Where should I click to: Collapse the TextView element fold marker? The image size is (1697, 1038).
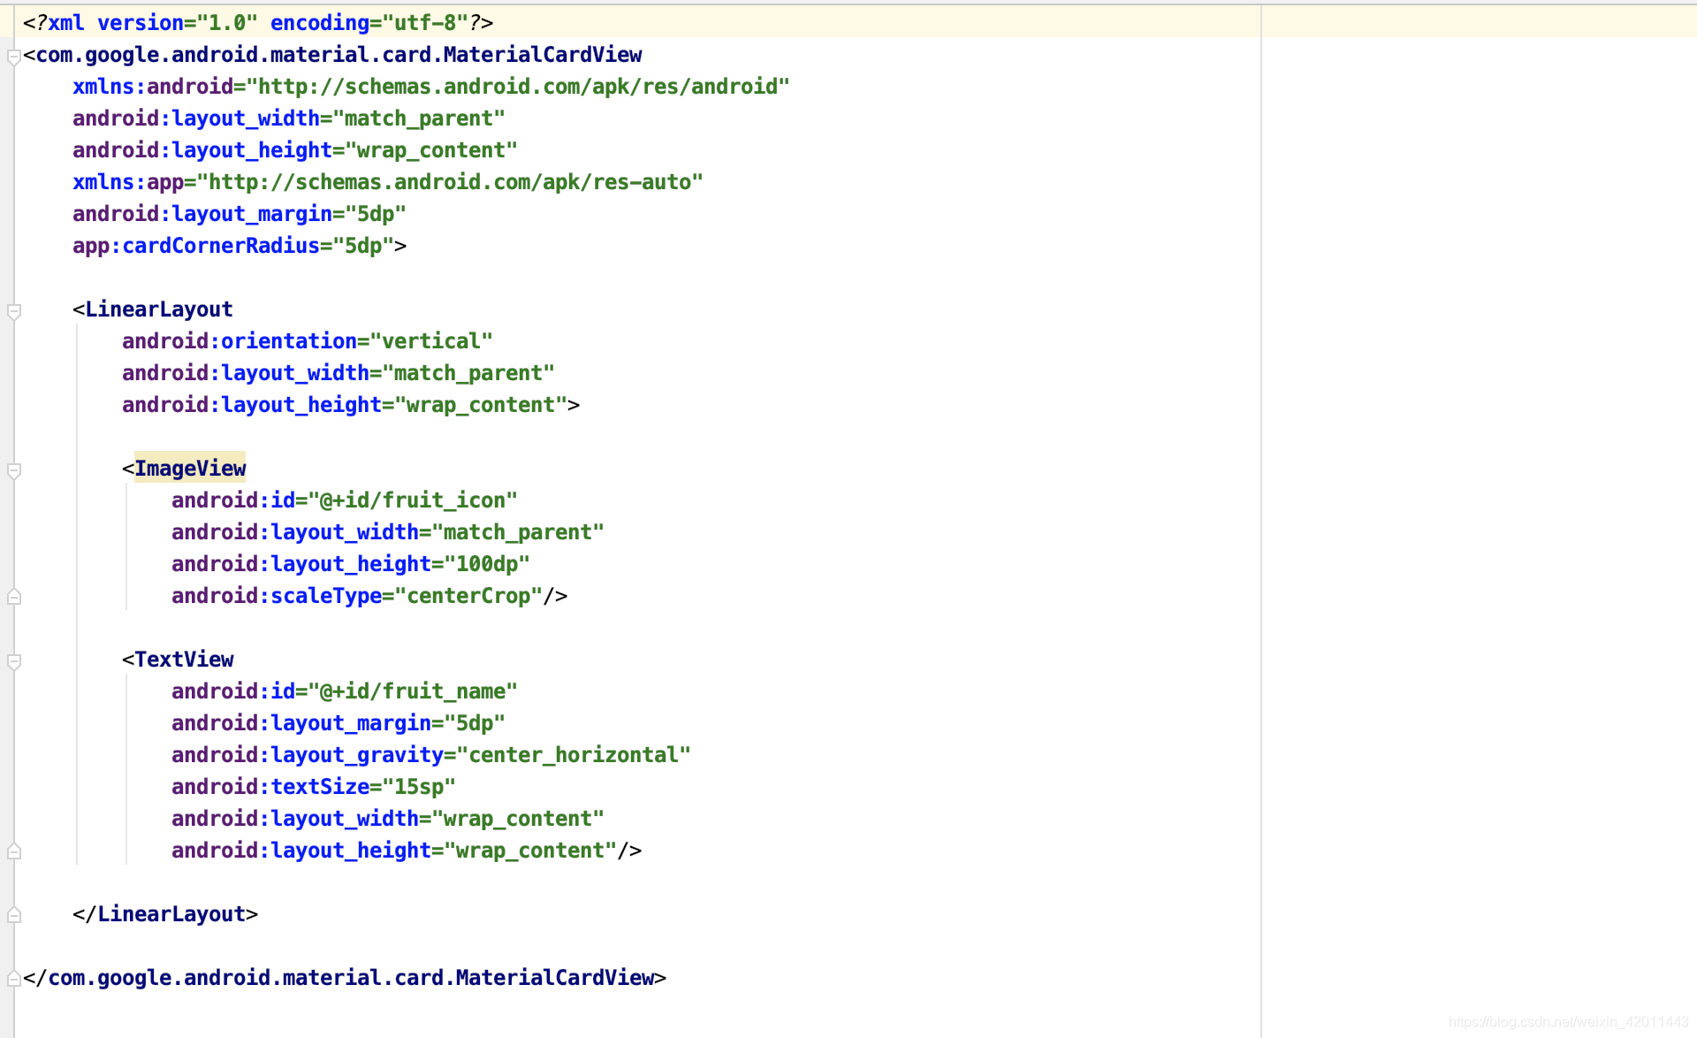coord(13,661)
